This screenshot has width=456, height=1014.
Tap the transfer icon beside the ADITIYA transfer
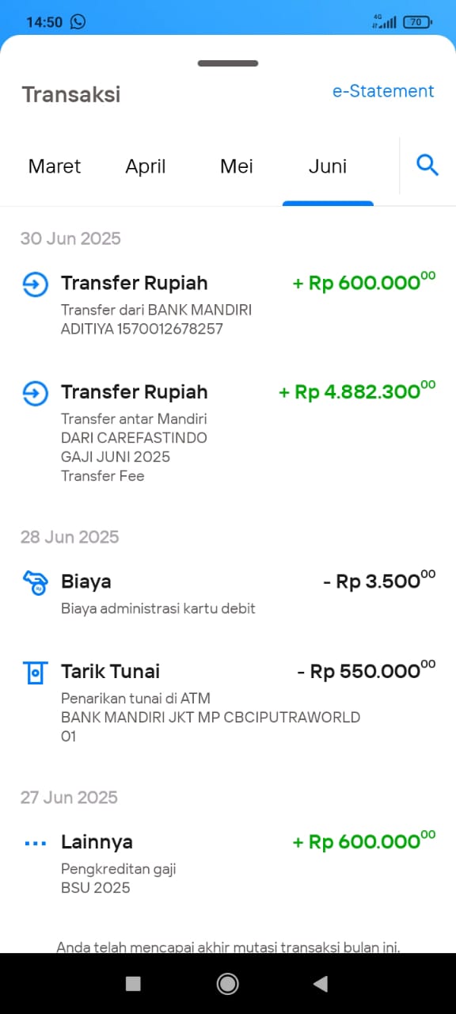[36, 284]
